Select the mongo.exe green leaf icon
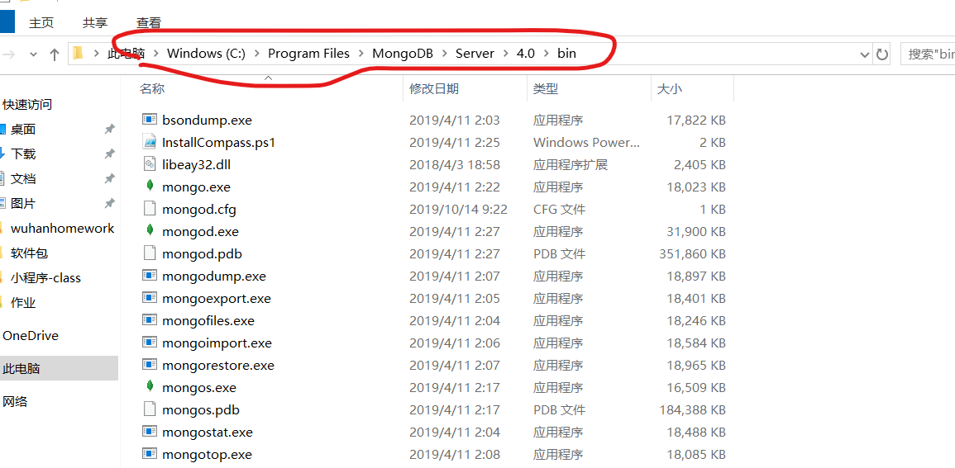 pyautogui.click(x=149, y=187)
